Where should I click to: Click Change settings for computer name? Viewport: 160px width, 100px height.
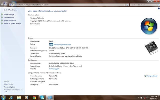(x=152, y=76)
